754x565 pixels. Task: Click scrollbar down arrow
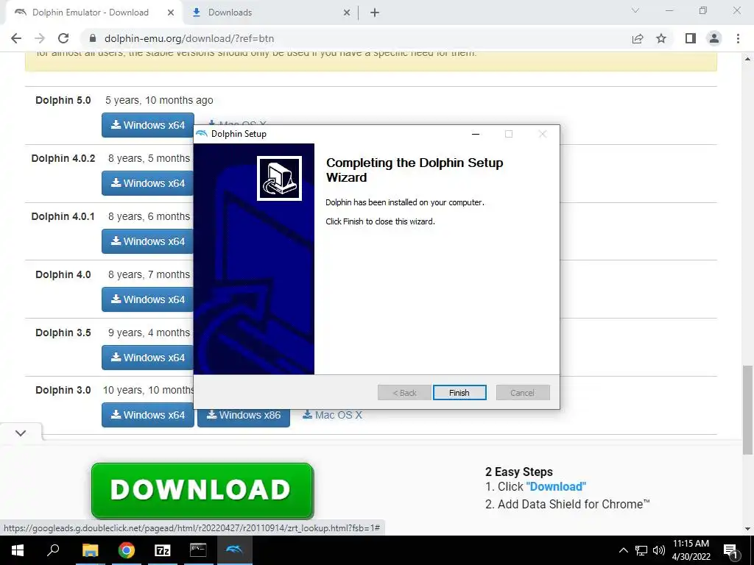point(747,529)
